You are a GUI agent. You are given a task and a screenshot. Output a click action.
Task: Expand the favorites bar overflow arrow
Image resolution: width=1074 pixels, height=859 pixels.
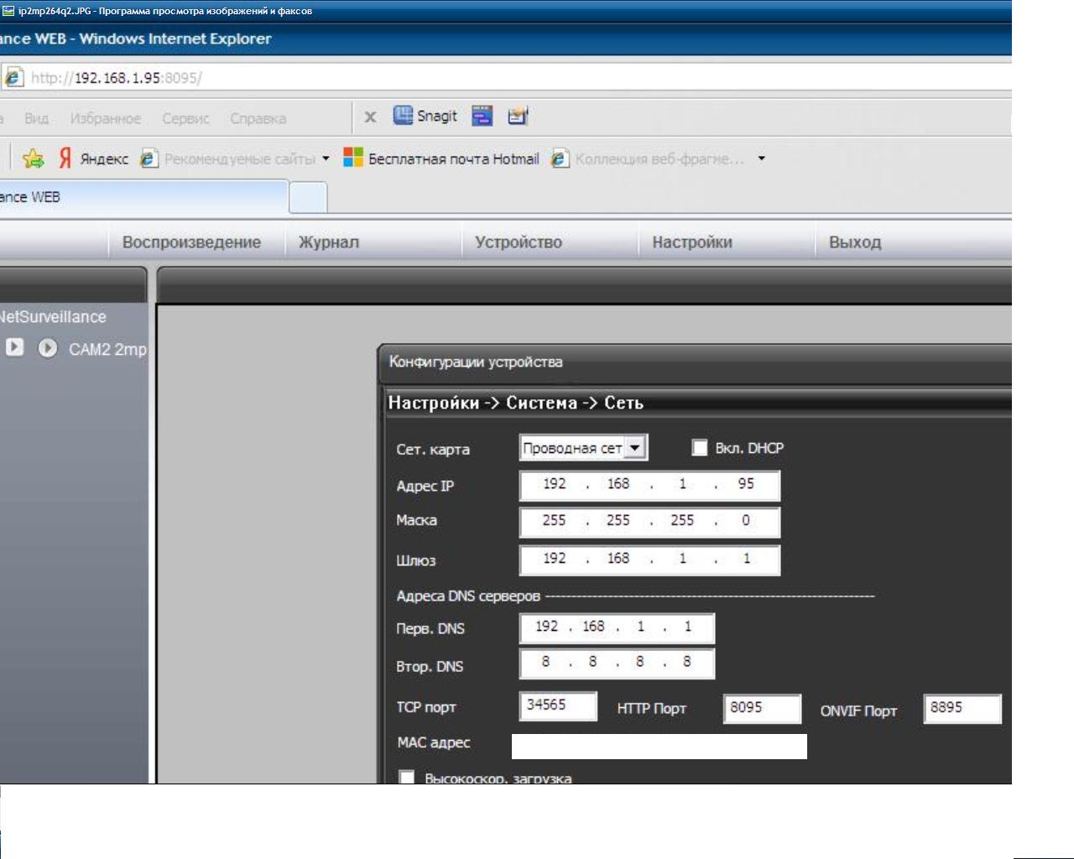pyautogui.click(x=761, y=159)
